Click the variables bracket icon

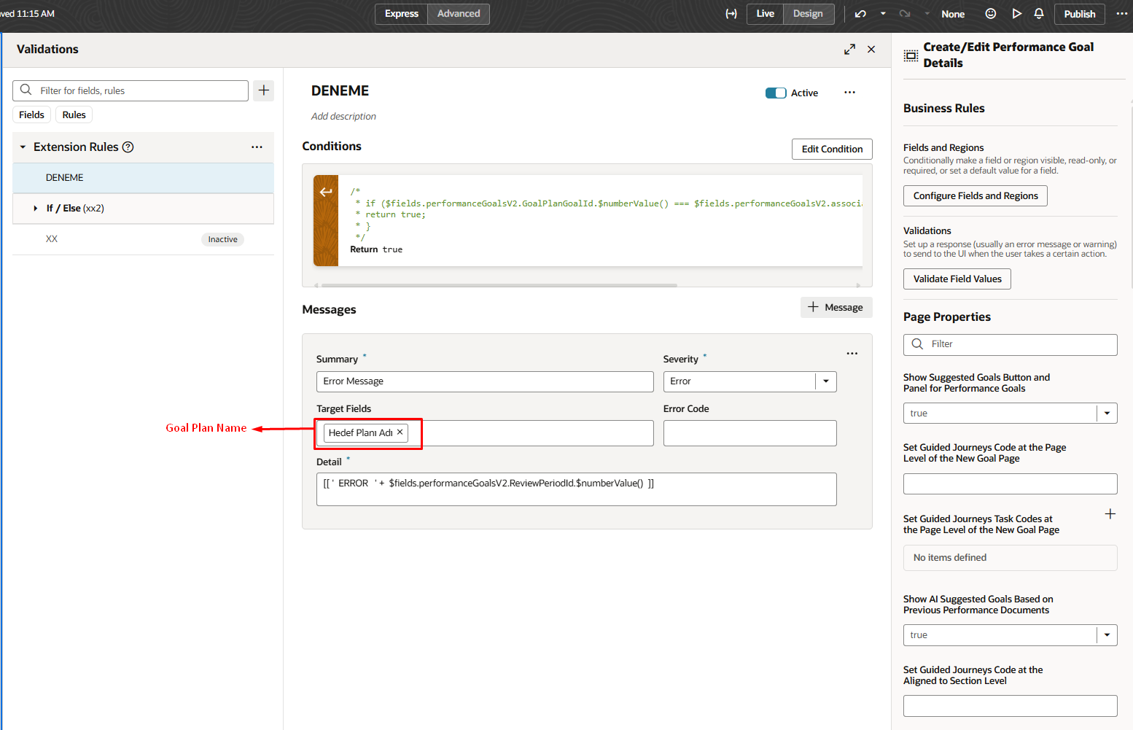[x=731, y=14]
